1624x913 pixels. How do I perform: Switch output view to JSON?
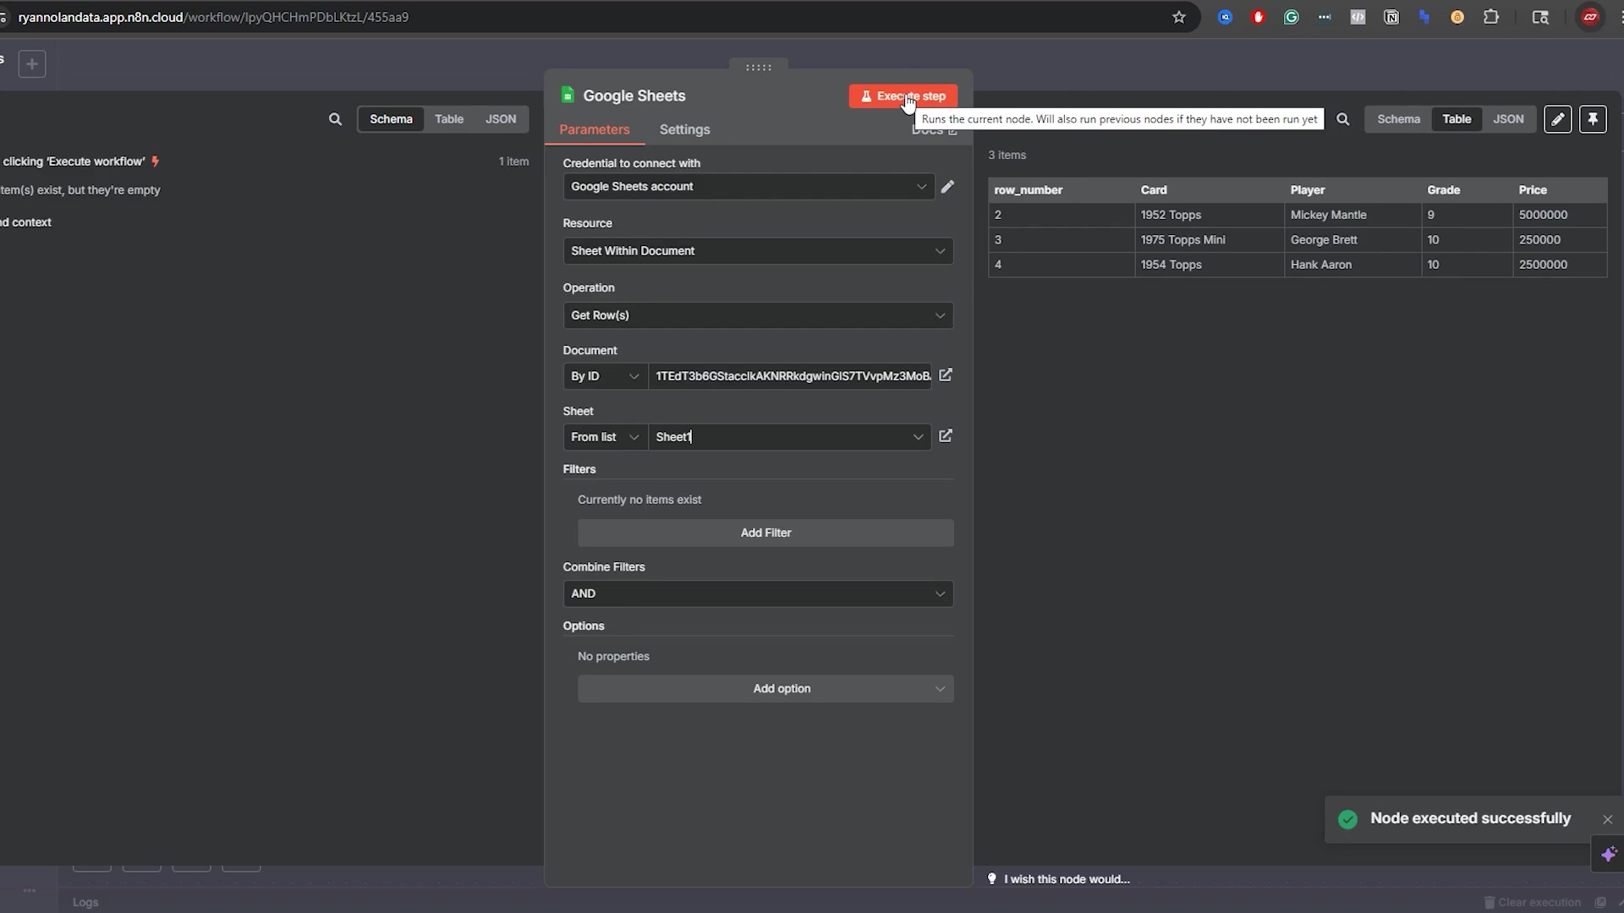coord(1507,119)
